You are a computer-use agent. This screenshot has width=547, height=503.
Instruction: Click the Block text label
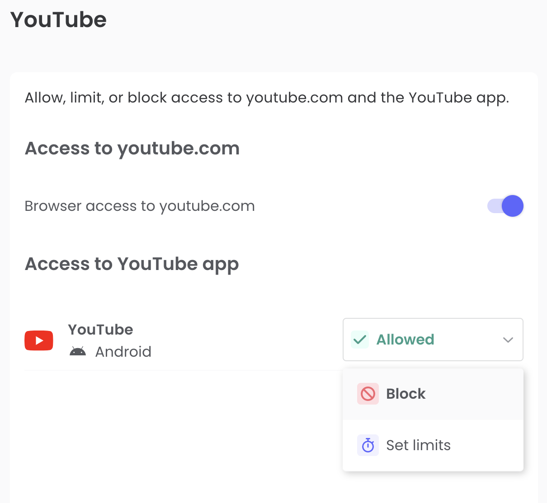point(406,394)
